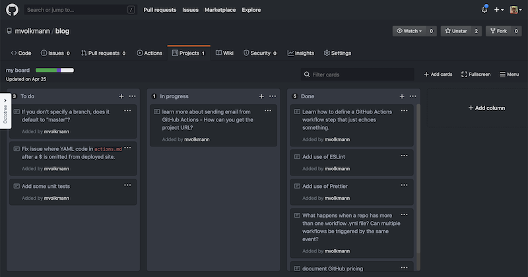Switch to the Insights tab
This screenshot has height=277, width=528.
tap(301, 53)
